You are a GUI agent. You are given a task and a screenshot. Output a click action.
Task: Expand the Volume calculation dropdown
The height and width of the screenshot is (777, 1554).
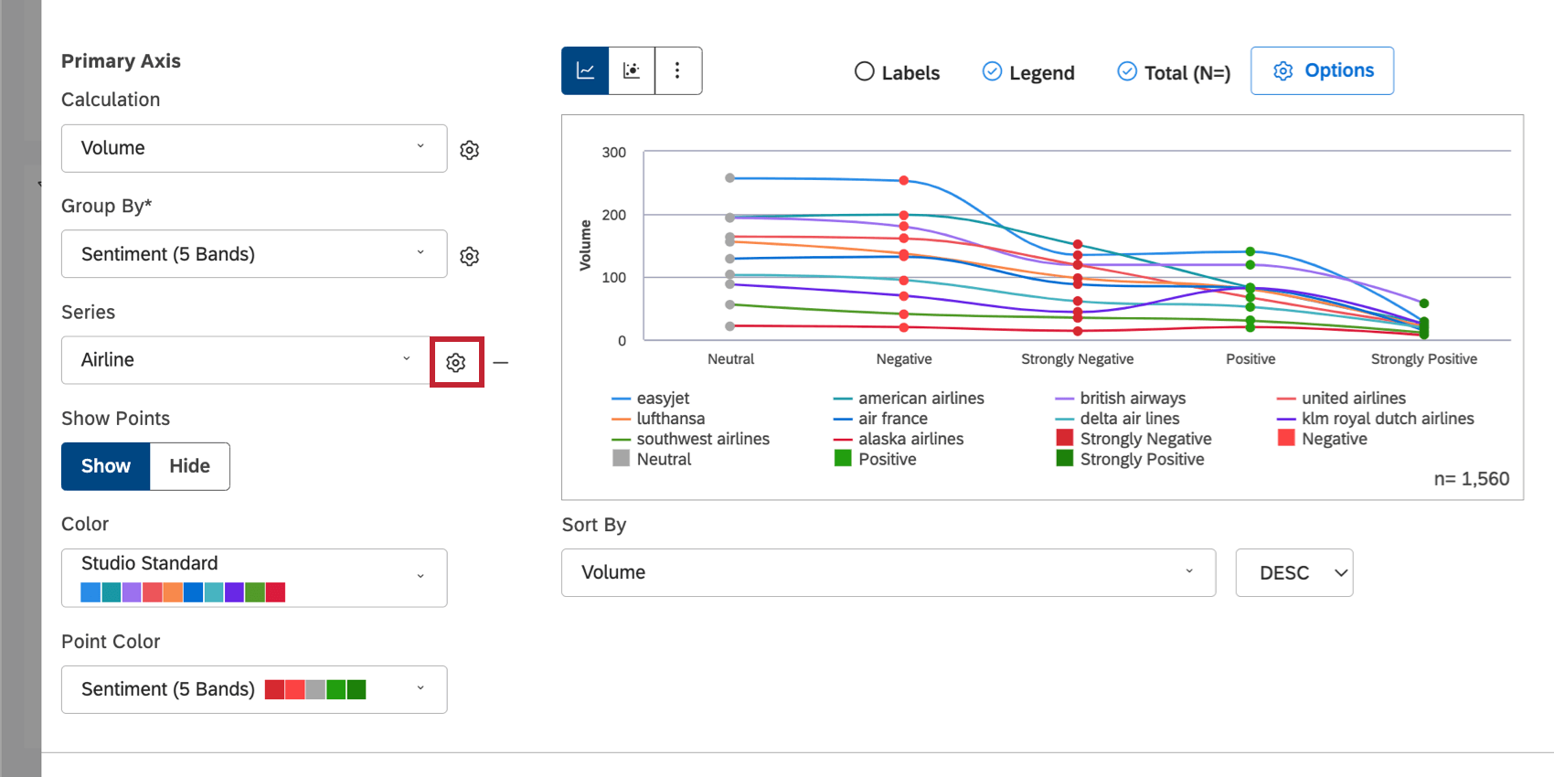[x=253, y=148]
